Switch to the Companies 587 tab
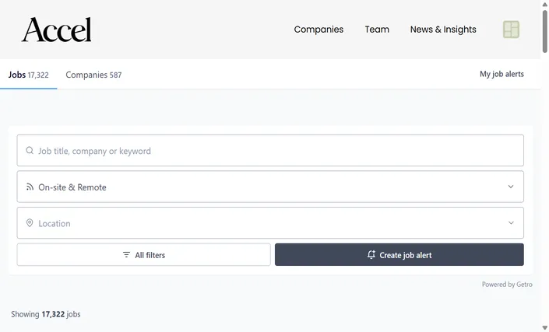The height and width of the screenshot is (332, 549). [93, 75]
